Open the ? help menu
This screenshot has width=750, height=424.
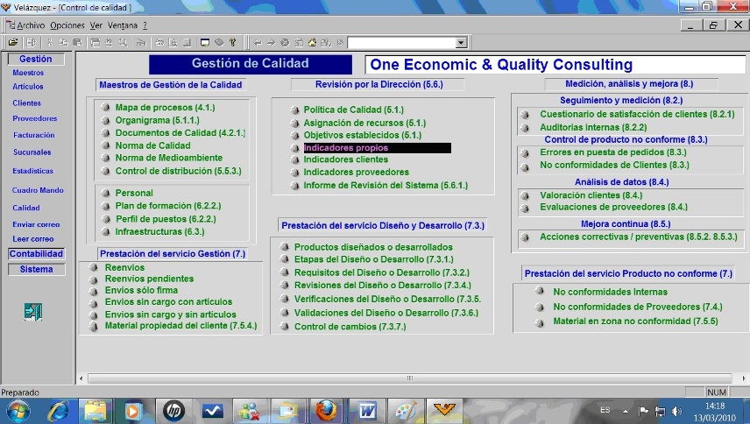[x=145, y=25]
